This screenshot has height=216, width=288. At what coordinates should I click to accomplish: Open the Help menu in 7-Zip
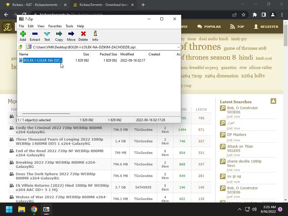tap(80, 26)
